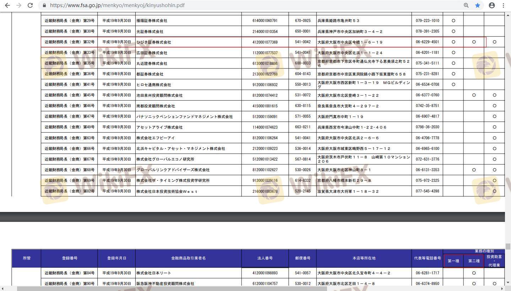
Task: Click the browser Forward arrow
Action: 19,5
